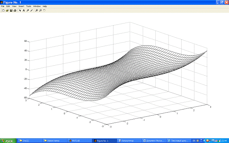Toggle the Edit Plot arrow tool
This screenshot has width=229, height=143.
pyautogui.click(x=20, y=10)
